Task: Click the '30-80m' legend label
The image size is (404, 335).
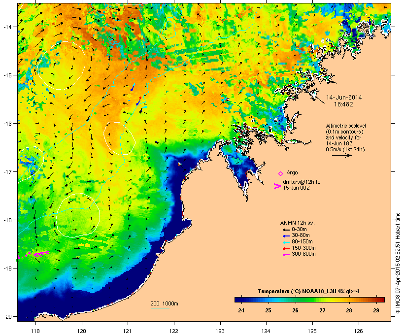Action: point(301,235)
